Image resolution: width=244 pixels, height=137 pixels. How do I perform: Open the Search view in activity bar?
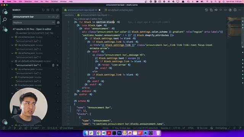click(x=5, y=19)
